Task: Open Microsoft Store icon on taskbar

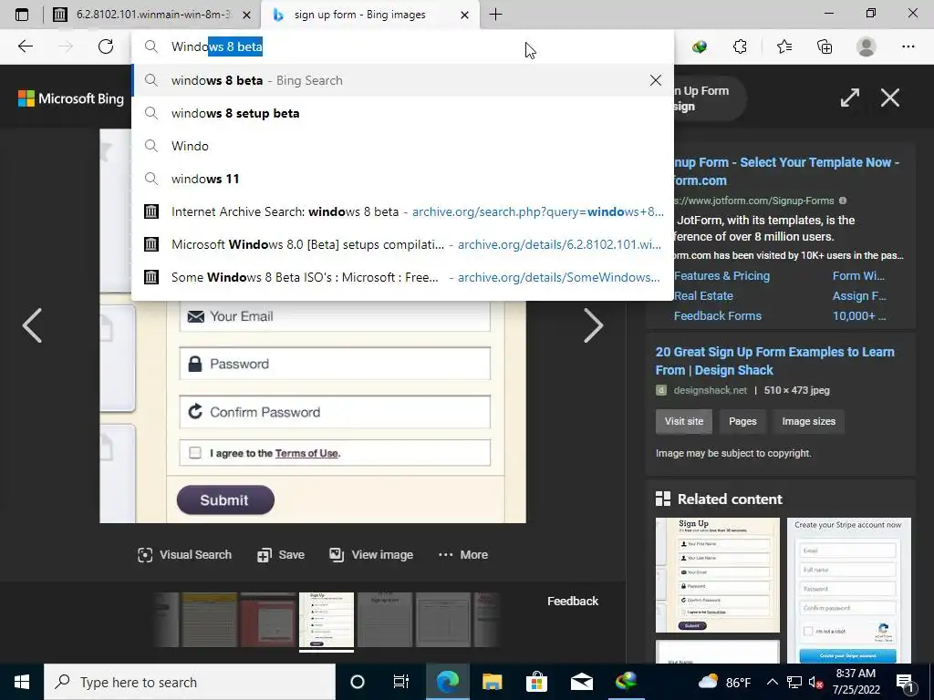Action: (x=536, y=682)
